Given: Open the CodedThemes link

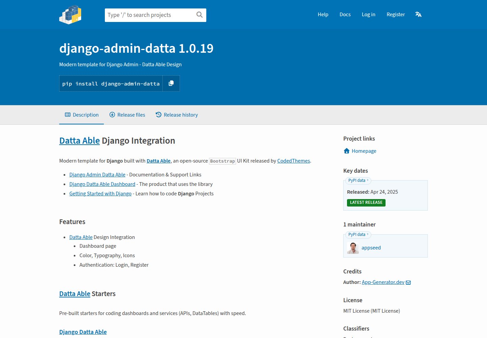Looking at the screenshot, I should [294, 161].
